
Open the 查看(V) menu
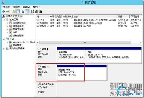pyautogui.click(x=26, y=7)
